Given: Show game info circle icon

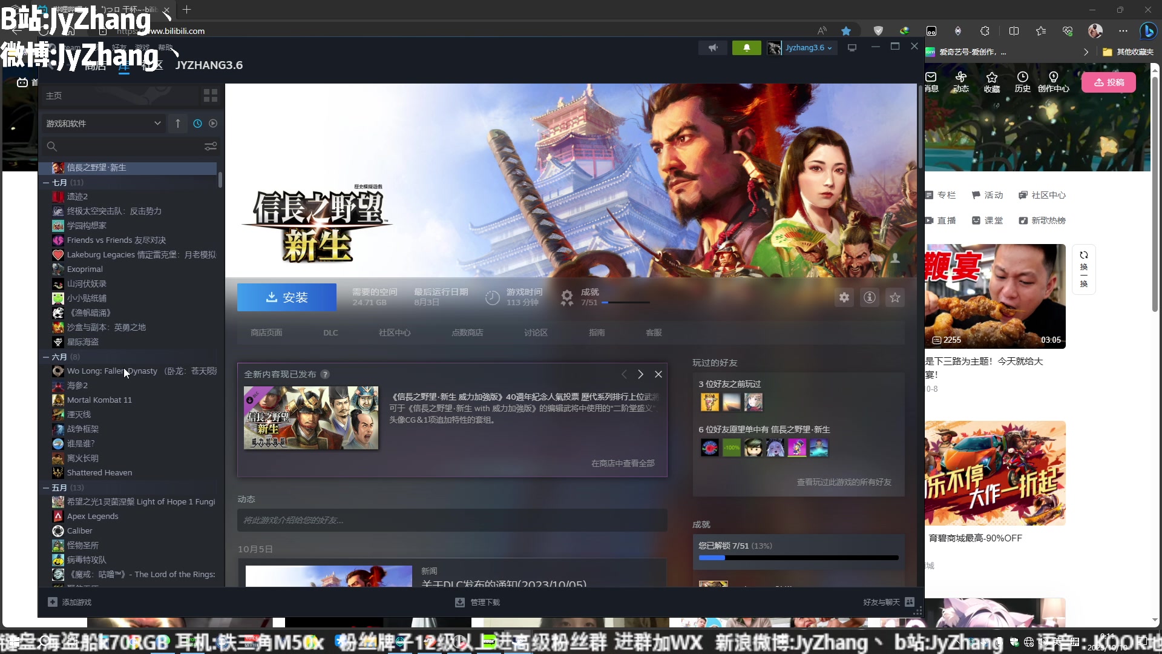Looking at the screenshot, I should pos(870,297).
